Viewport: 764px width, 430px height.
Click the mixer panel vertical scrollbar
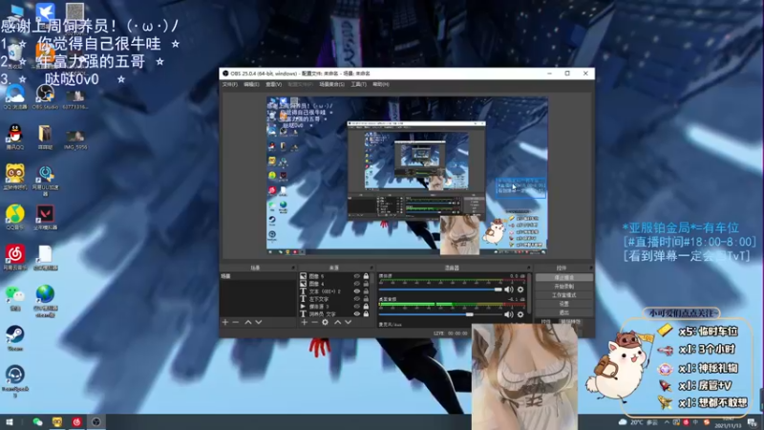(530, 294)
